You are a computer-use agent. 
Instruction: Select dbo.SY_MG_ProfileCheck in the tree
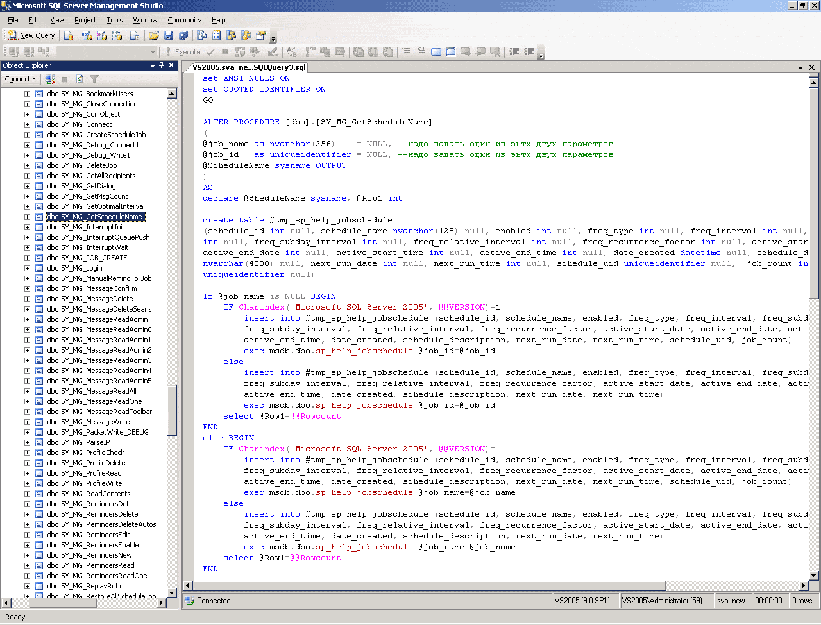coord(85,453)
